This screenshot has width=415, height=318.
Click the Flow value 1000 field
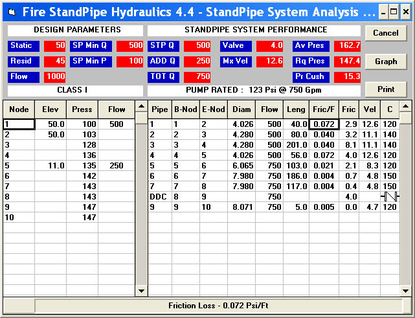[54, 77]
